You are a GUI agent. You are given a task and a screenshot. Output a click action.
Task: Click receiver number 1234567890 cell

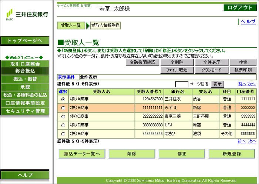click(149, 99)
